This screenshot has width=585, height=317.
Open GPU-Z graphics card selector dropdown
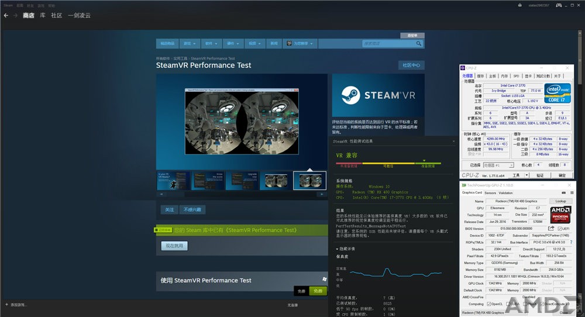click(494, 312)
